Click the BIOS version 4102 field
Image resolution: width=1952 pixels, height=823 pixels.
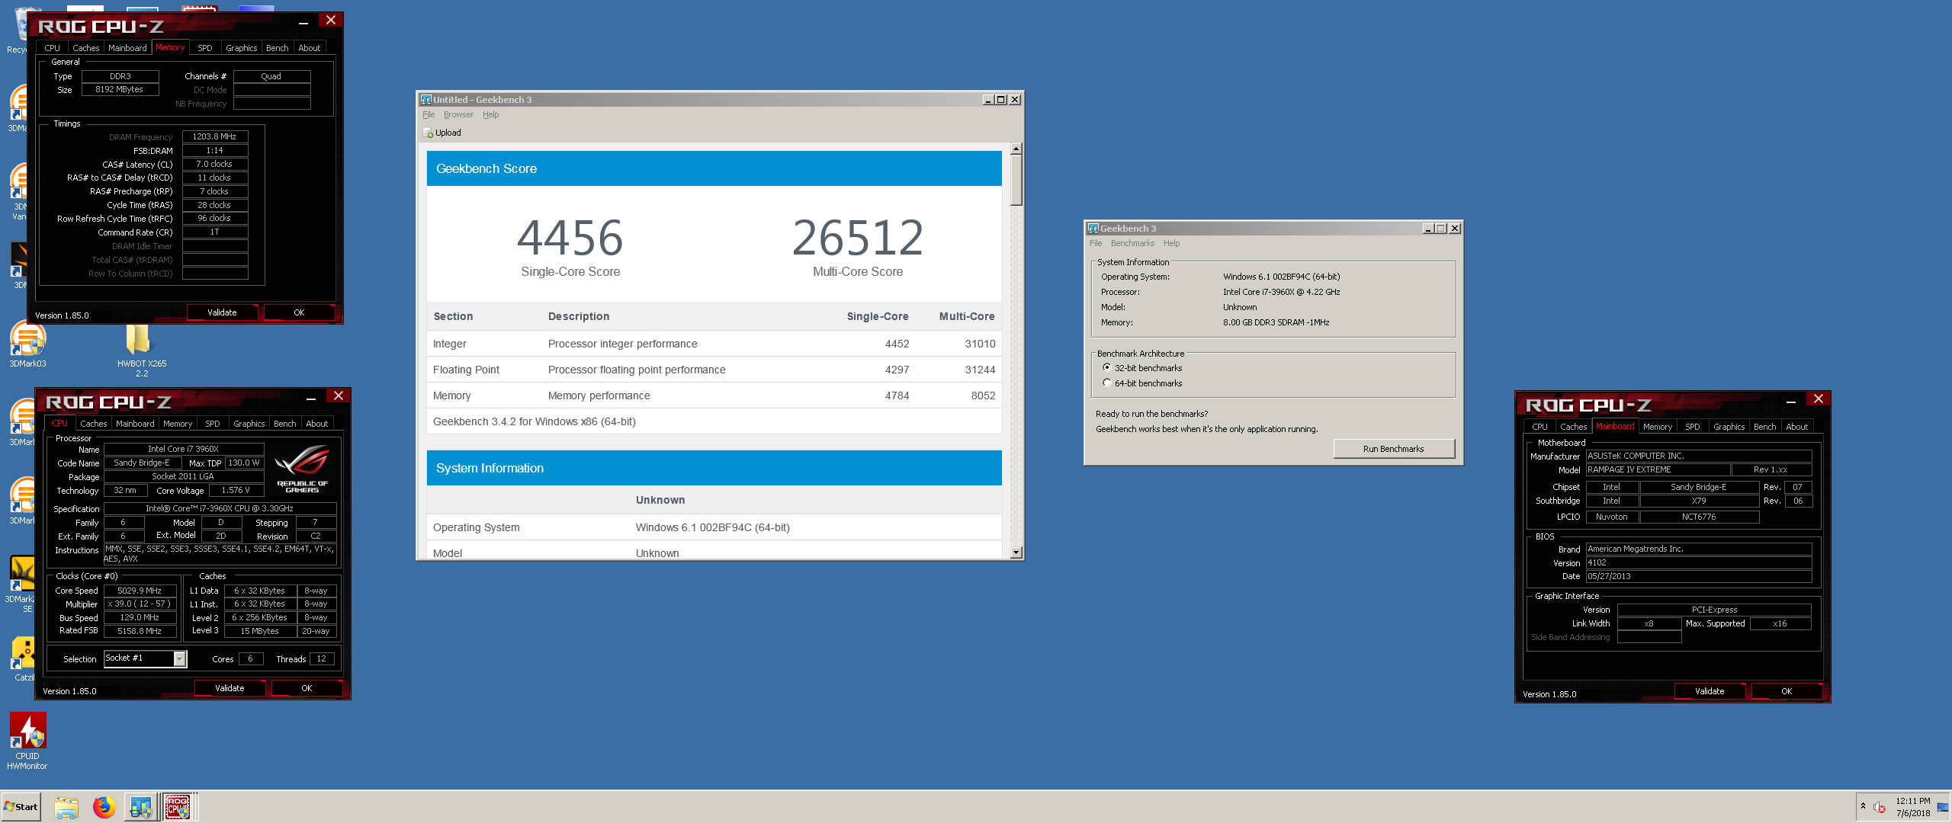pos(1699,563)
